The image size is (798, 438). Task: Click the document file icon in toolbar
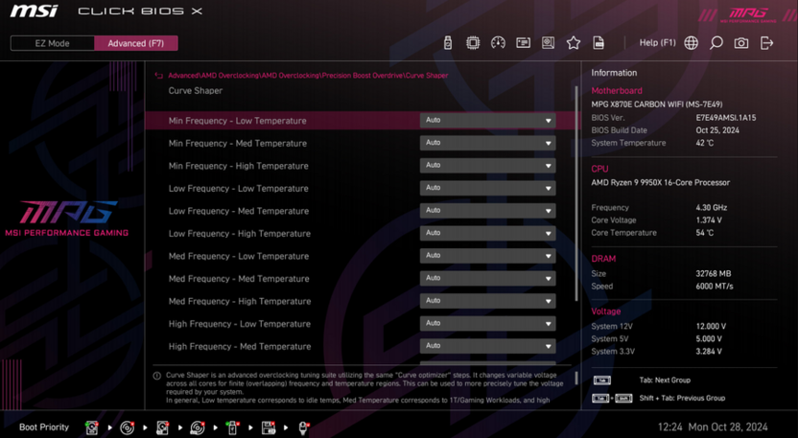[x=598, y=43]
